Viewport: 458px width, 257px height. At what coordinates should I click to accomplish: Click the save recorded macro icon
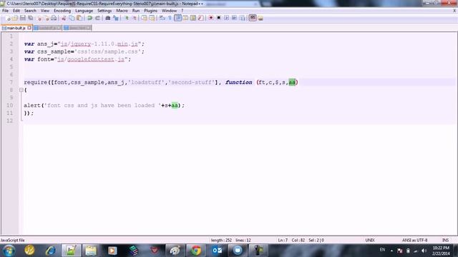[242, 18]
